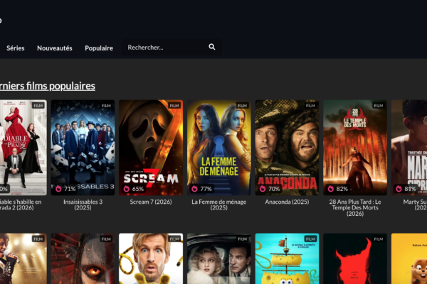Viewport: 427px width, 284px height.
Task: Open the red devil silhouette poster
Action: click(x=355, y=258)
